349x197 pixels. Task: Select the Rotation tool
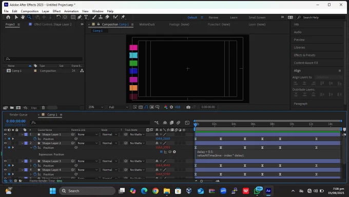[59, 17]
